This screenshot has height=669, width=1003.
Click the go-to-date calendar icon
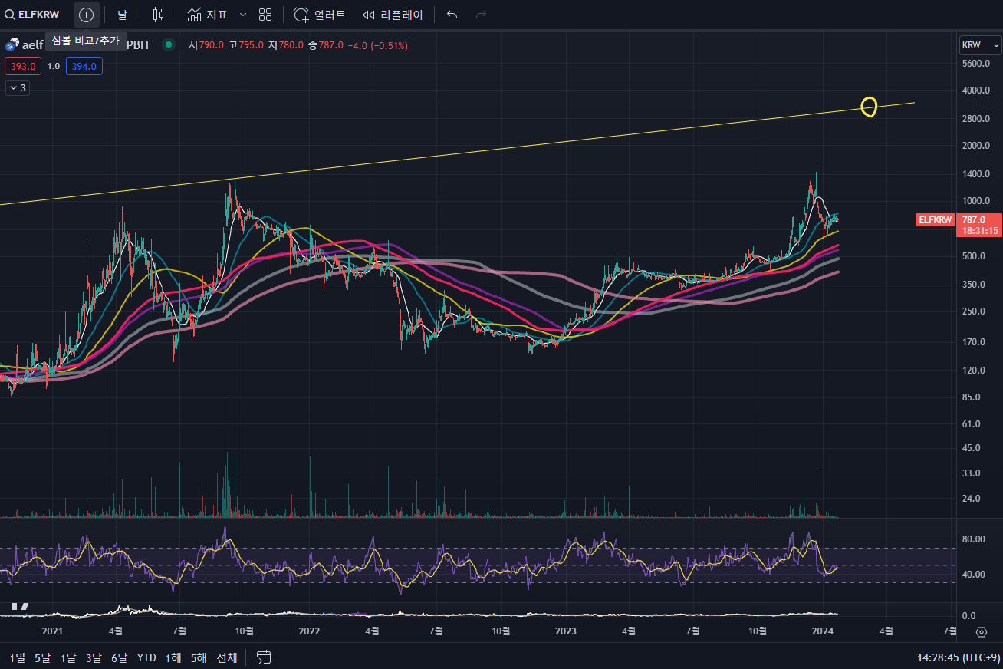click(264, 657)
